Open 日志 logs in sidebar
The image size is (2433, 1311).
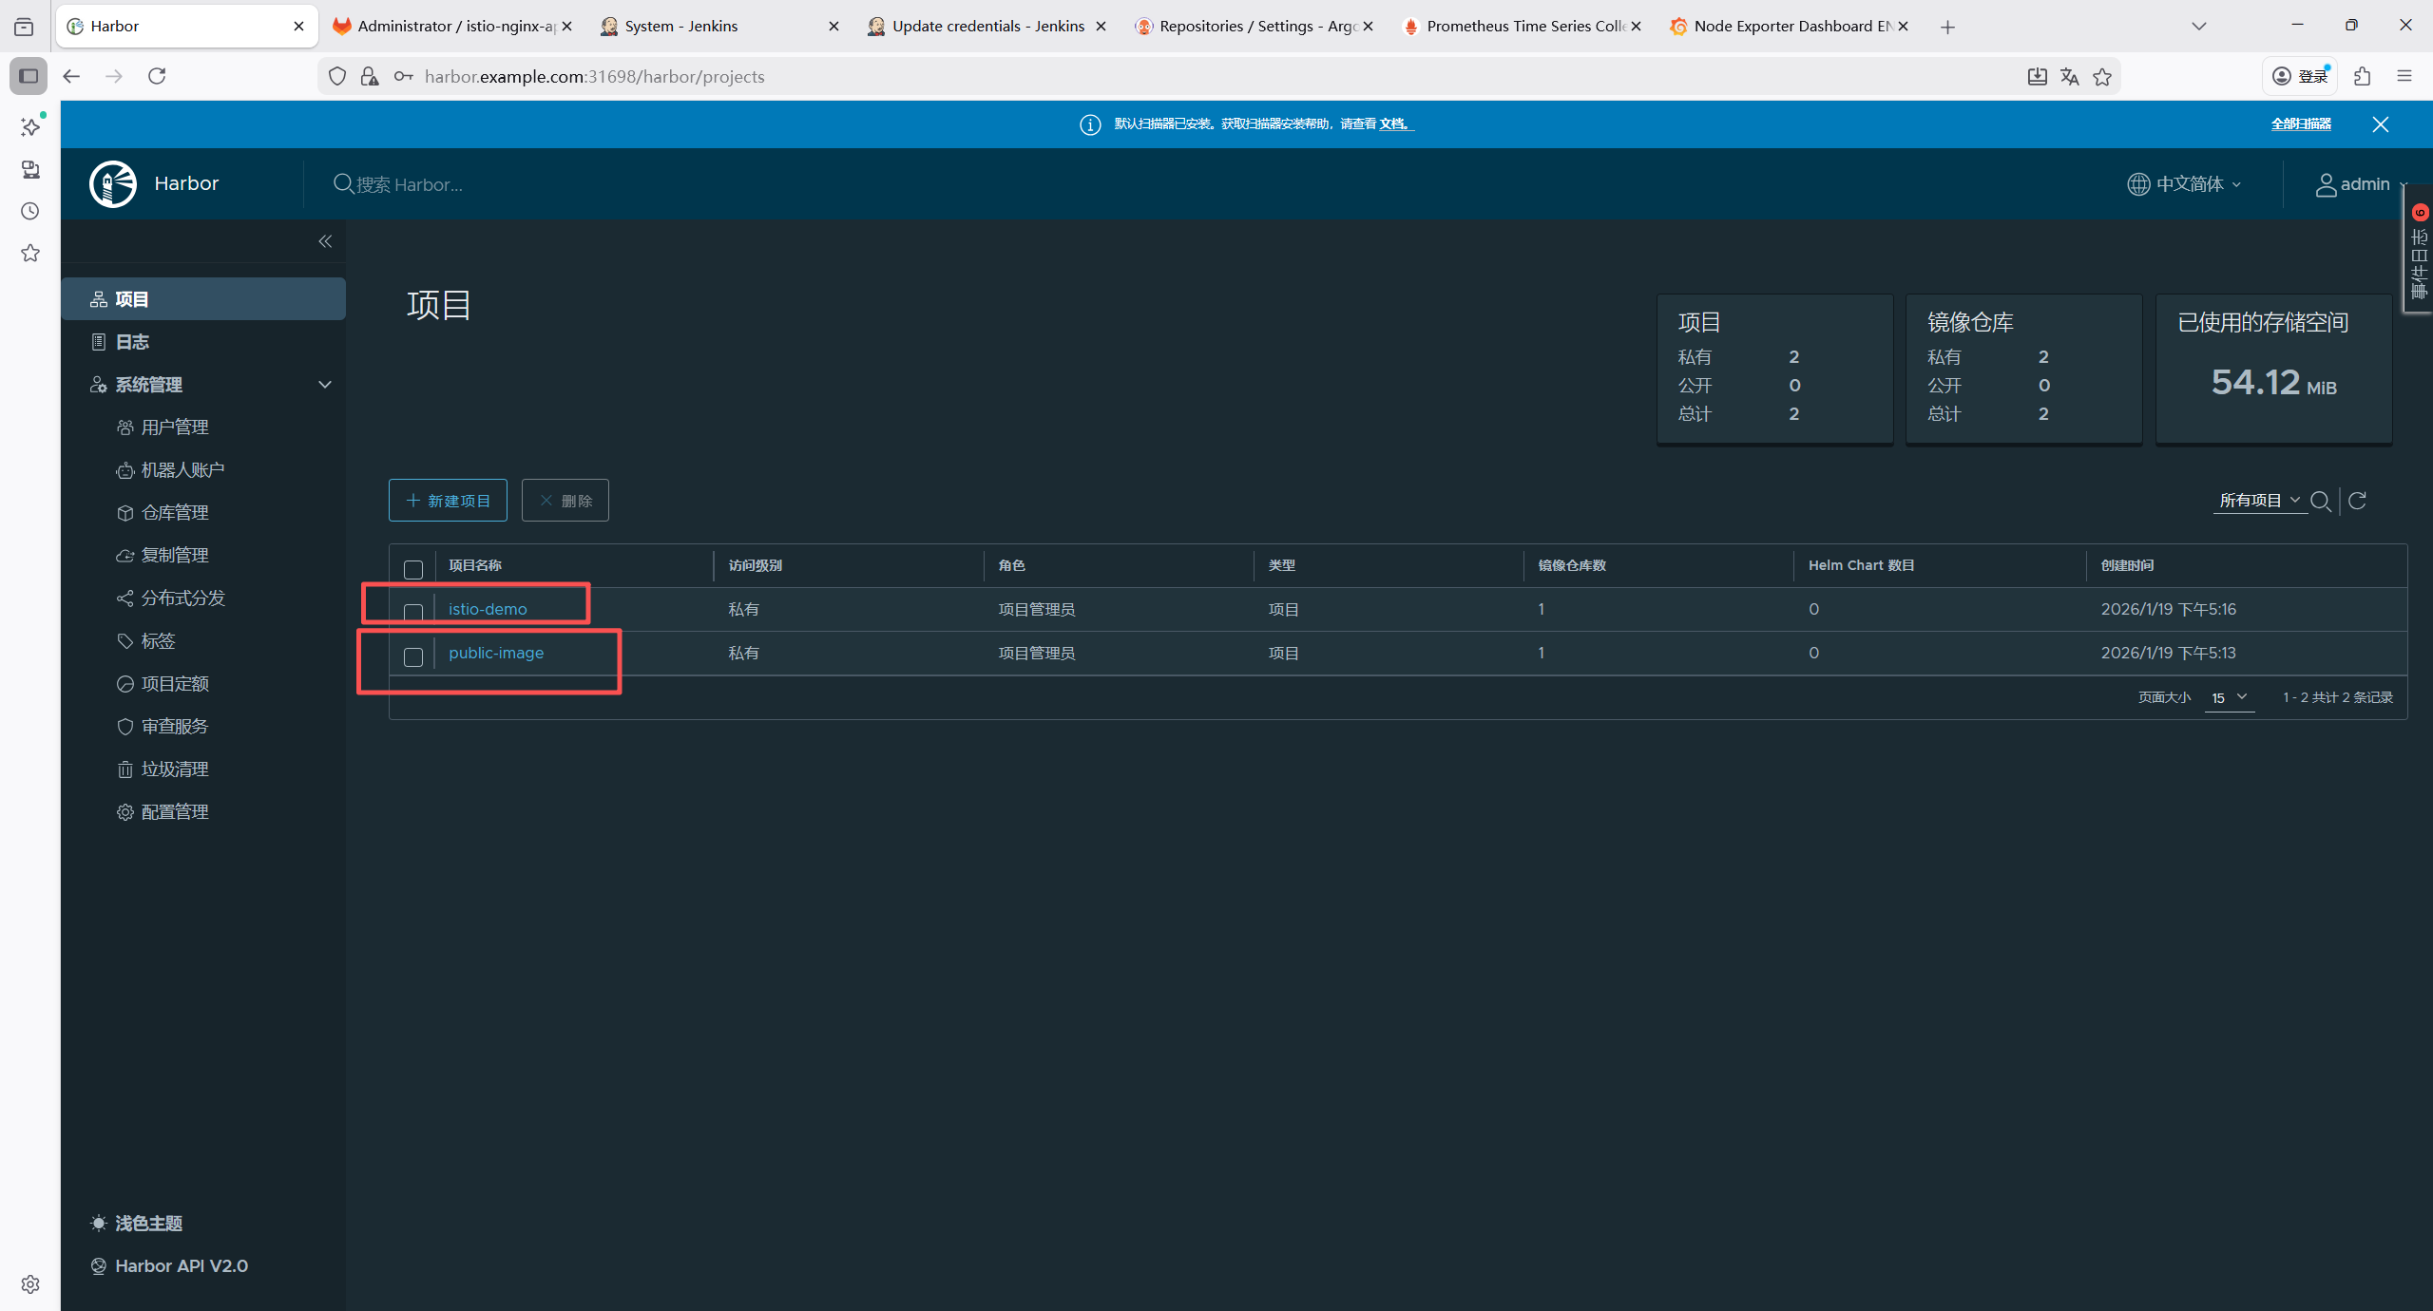(x=132, y=342)
